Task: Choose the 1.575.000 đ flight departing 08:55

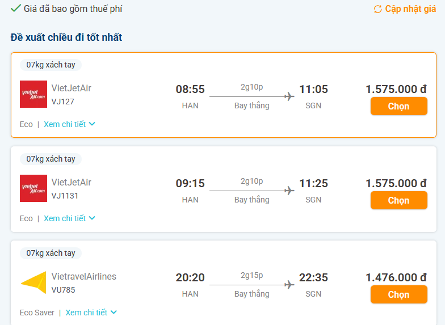Action: pos(398,106)
